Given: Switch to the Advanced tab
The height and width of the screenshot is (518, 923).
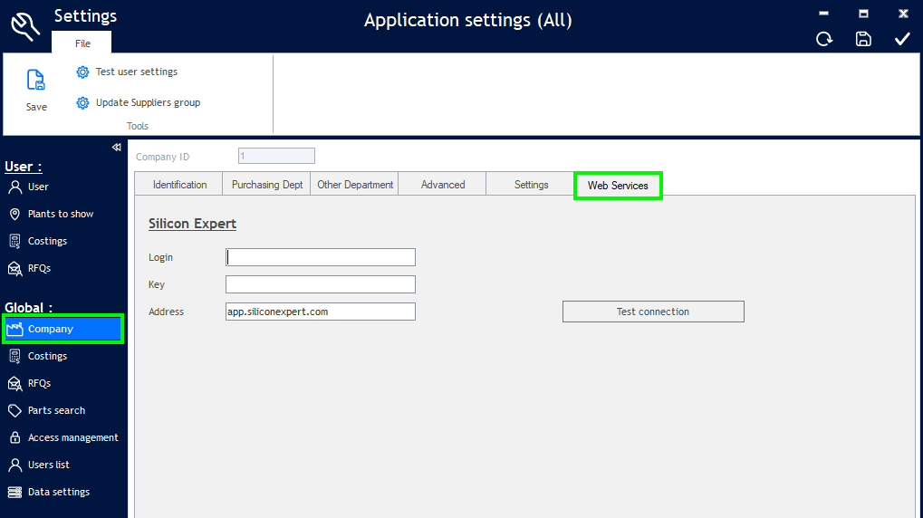Looking at the screenshot, I should [443, 185].
